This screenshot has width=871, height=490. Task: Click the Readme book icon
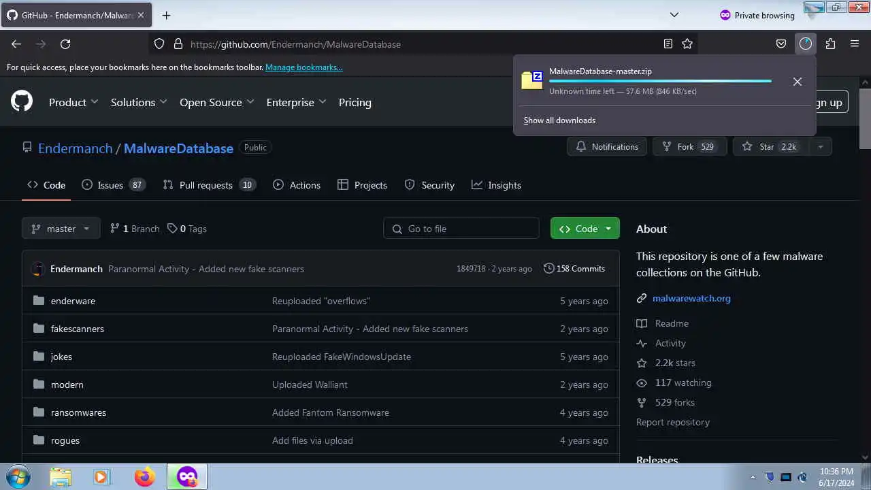(x=642, y=323)
